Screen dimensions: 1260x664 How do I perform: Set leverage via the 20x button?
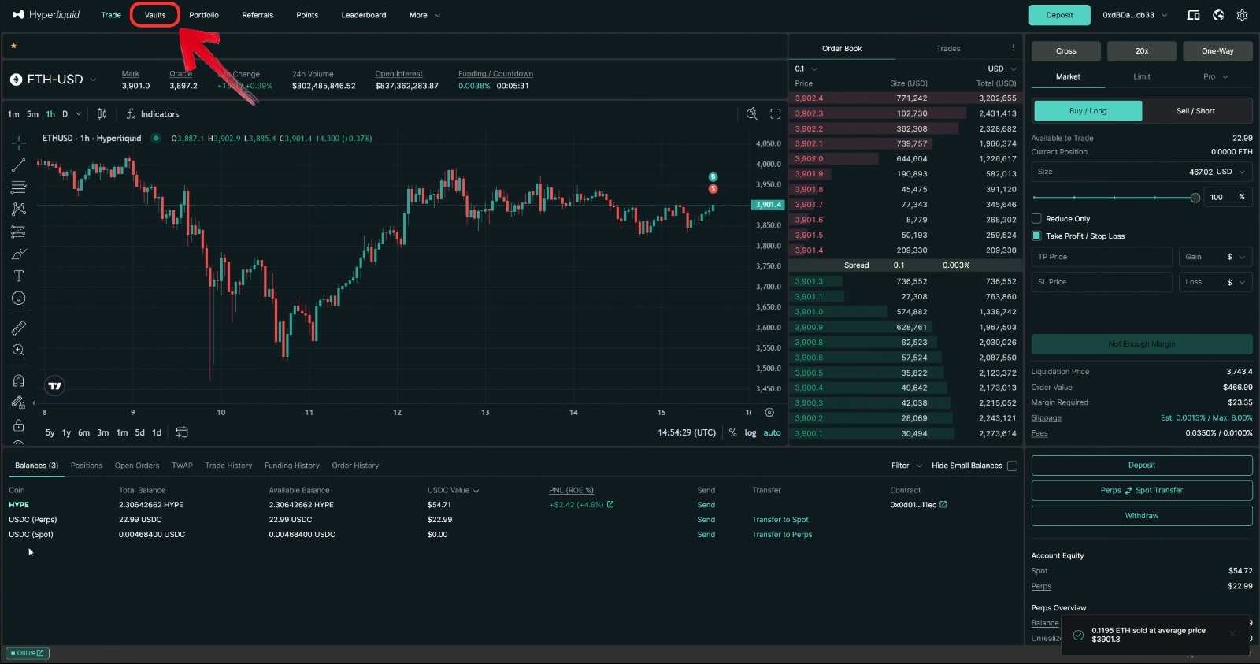1142,51
